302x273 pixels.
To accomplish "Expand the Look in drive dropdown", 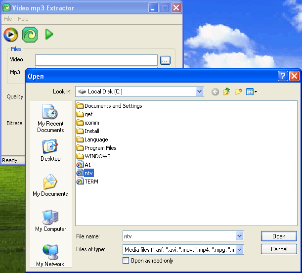I will tap(200, 91).
